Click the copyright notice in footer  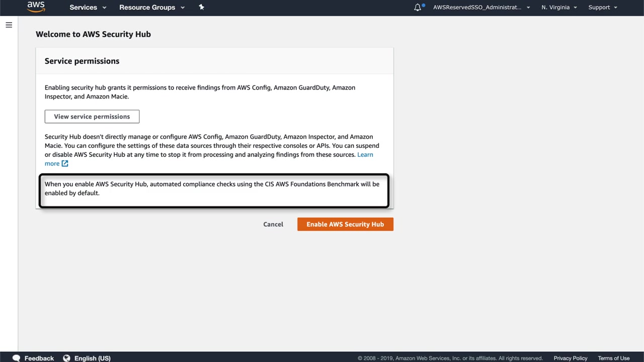click(x=450, y=358)
